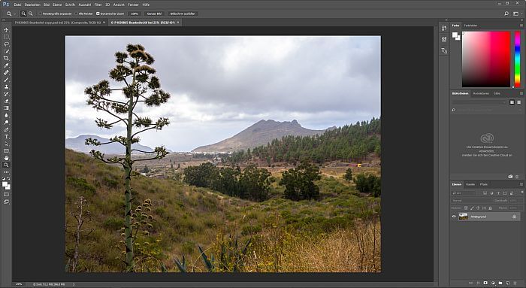
Task: Click inside the red color picker field
Action: click(486, 59)
